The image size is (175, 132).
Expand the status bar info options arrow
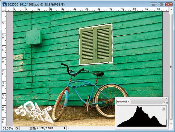pyautogui.click(x=65, y=128)
